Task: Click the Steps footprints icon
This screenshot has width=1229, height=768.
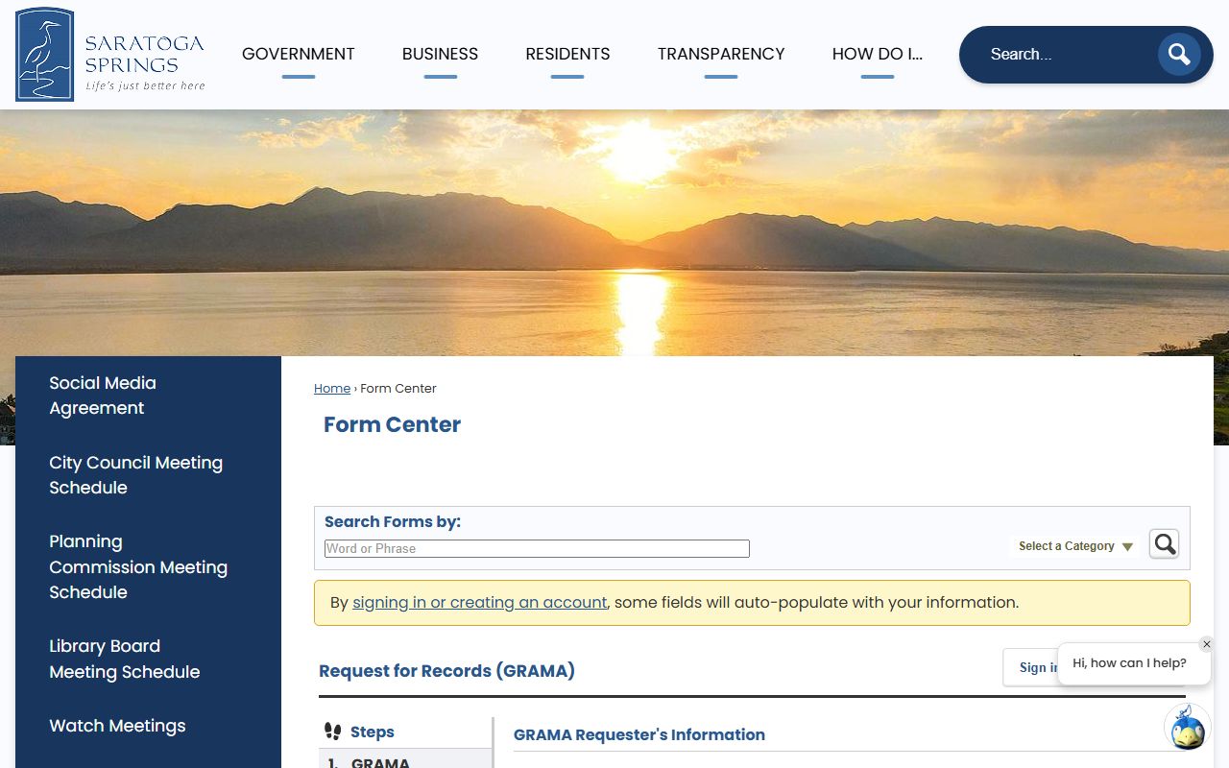Action: coord(333,732)
